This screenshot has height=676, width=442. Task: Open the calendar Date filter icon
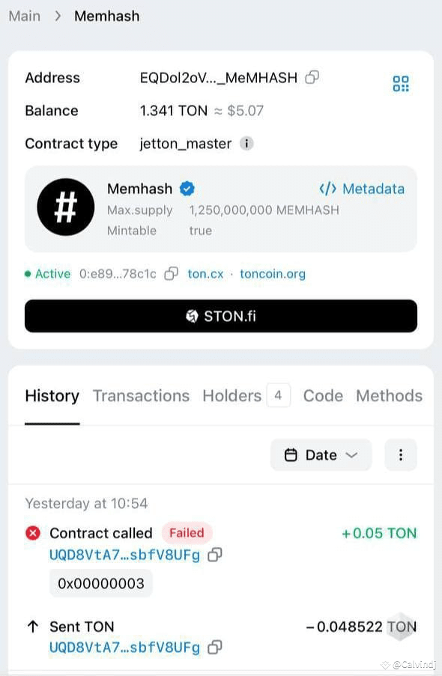(291, 454)
